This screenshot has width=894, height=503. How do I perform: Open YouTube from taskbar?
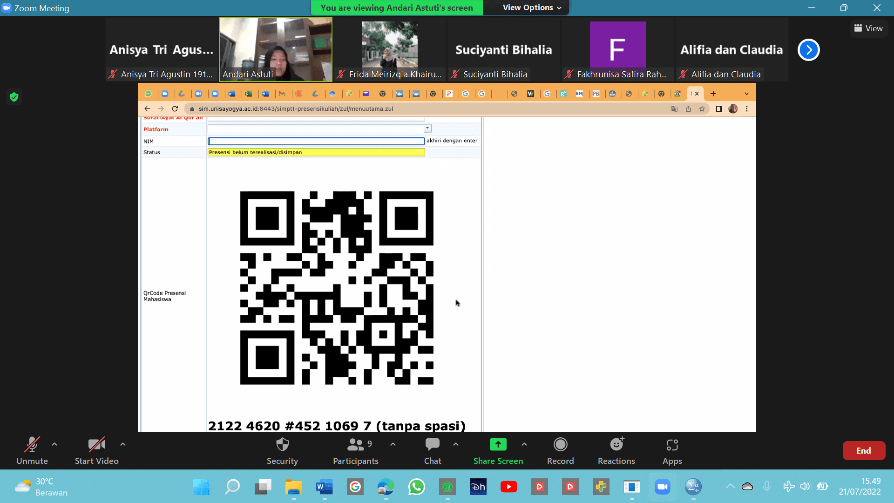click(509, 487)
